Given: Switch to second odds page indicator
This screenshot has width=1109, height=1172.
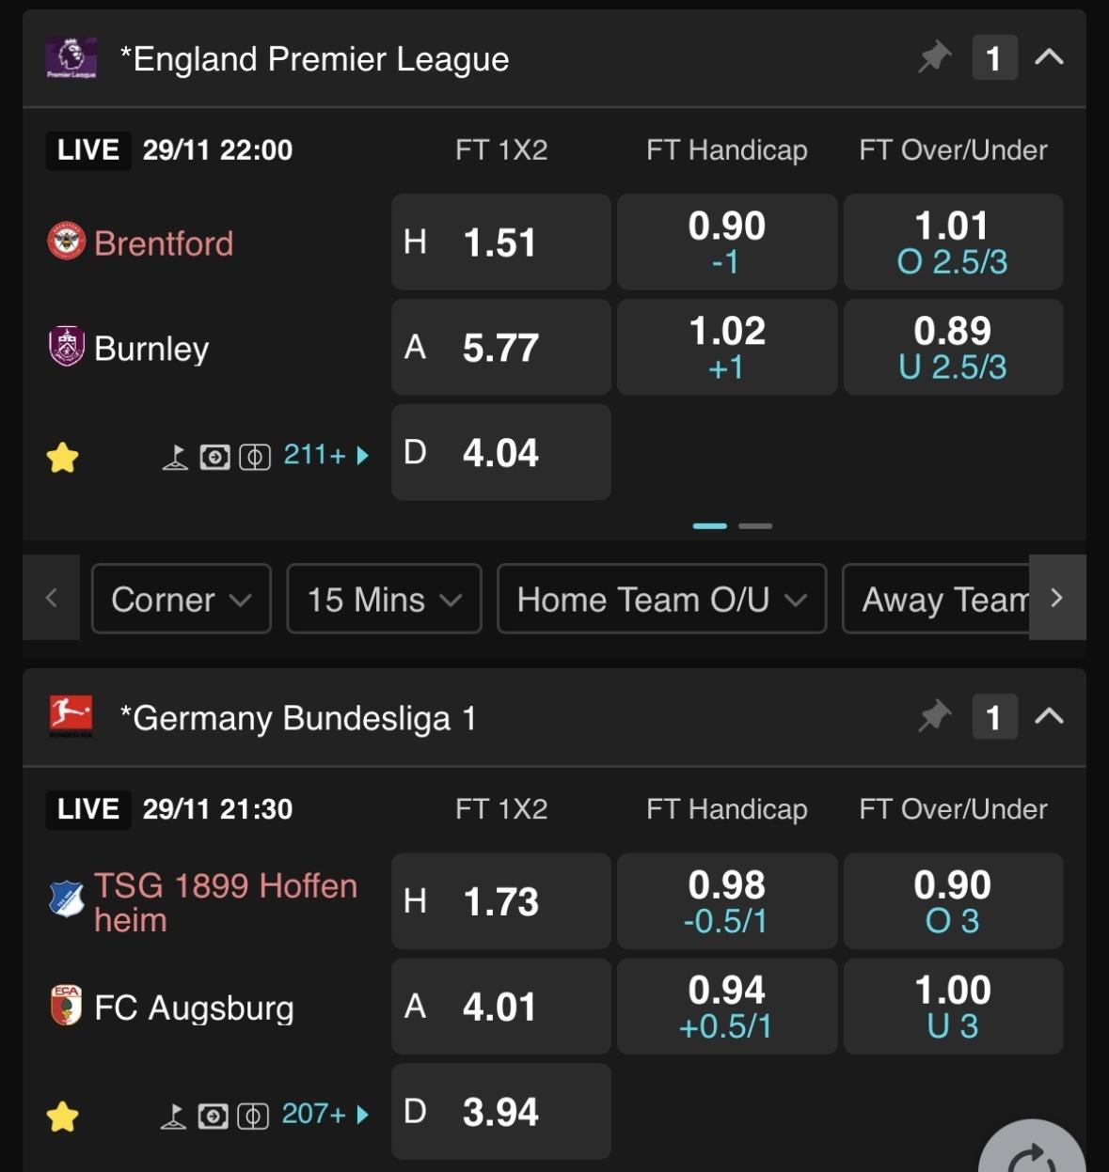Looking at the screenshot, I should pyautogui.click(x=754, y=526).
